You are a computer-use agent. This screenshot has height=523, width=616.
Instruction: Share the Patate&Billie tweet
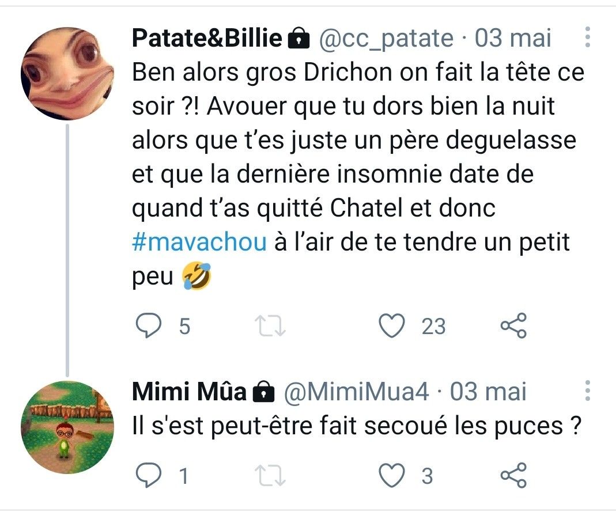[x=513, y=327]
